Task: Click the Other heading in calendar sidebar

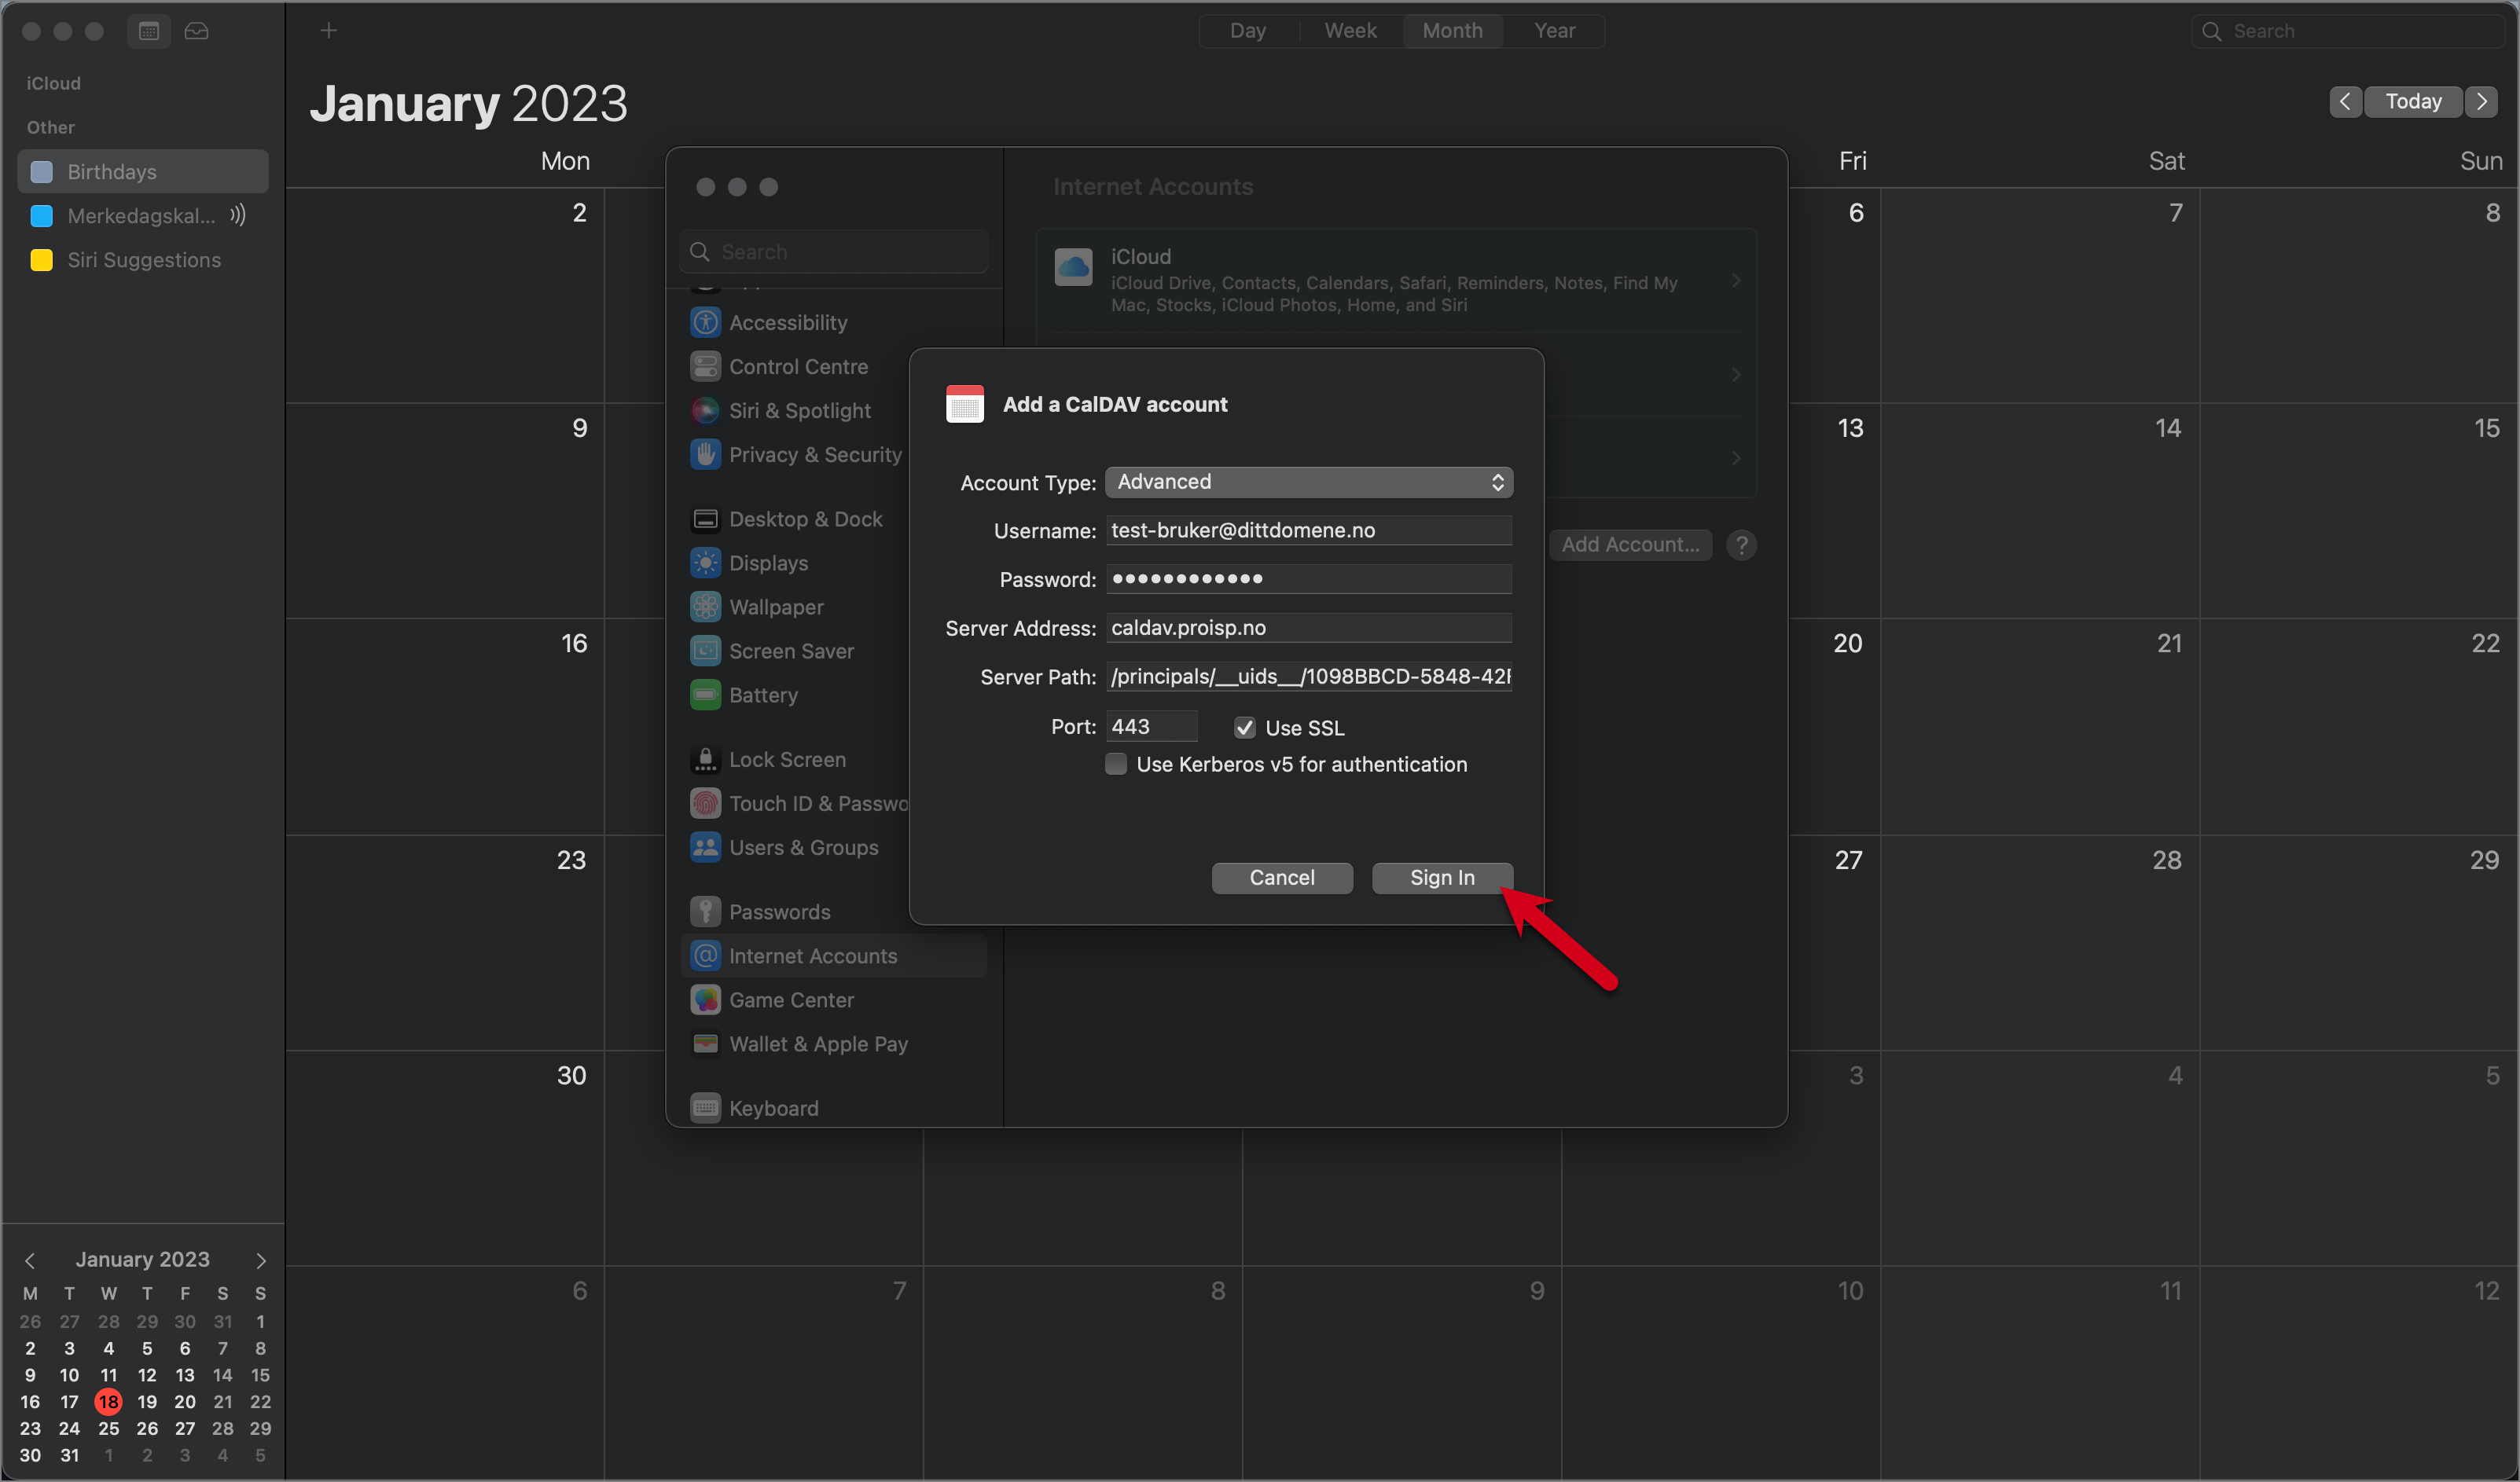Action: (51, 127)
